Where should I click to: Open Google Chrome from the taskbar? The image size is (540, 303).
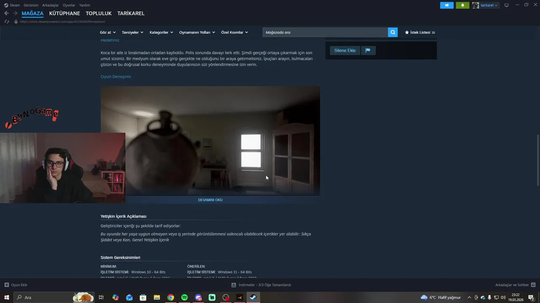pyautogui.click(x=170, y=298)
